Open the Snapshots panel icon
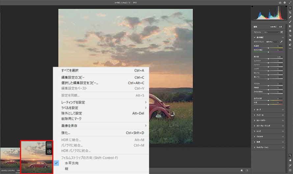 (x=290, y=40)
